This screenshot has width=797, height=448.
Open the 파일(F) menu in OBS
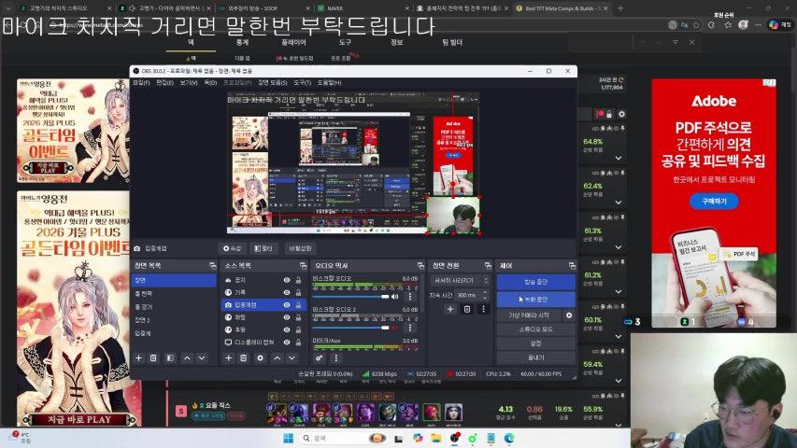click(140, 83)
